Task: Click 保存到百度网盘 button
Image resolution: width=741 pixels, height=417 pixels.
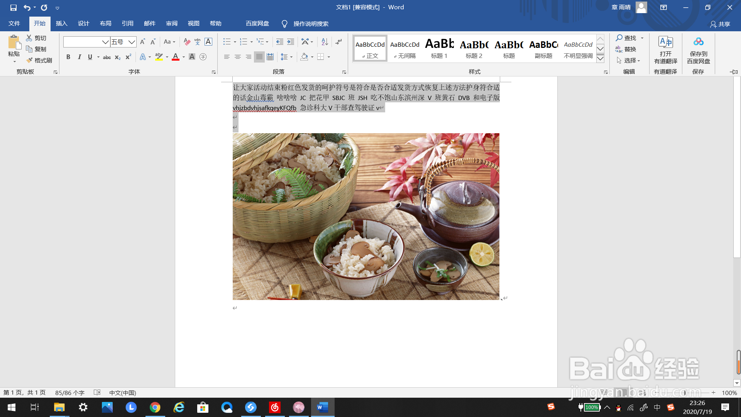Action: (x=699, y=51)
